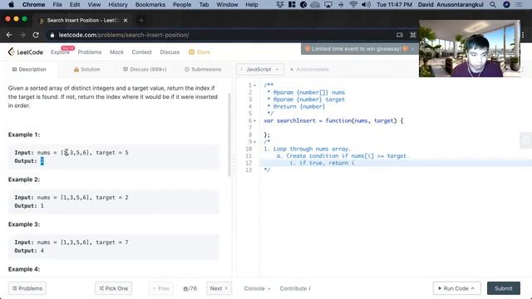Viewport: 532px width, 299px height.
Task: Go forward with the browser arrow
Action: pos(22,35)
